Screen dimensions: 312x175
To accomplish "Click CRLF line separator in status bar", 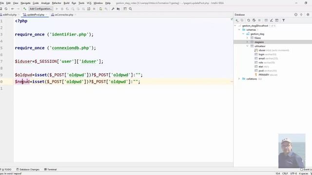I will pos(285,174).
